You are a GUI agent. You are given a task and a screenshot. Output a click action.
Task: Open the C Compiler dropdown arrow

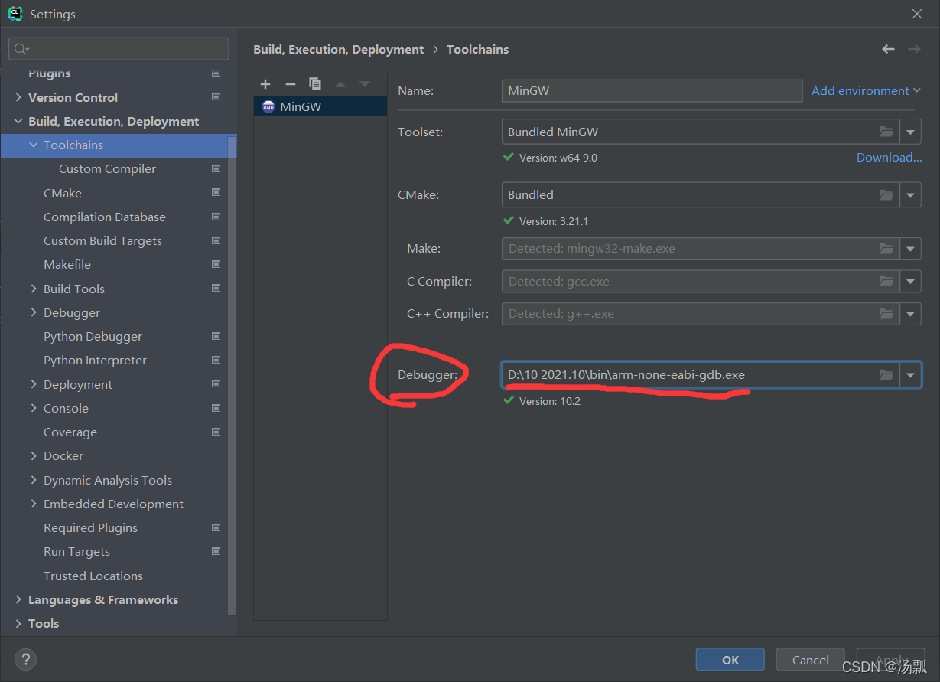(910, 281)
